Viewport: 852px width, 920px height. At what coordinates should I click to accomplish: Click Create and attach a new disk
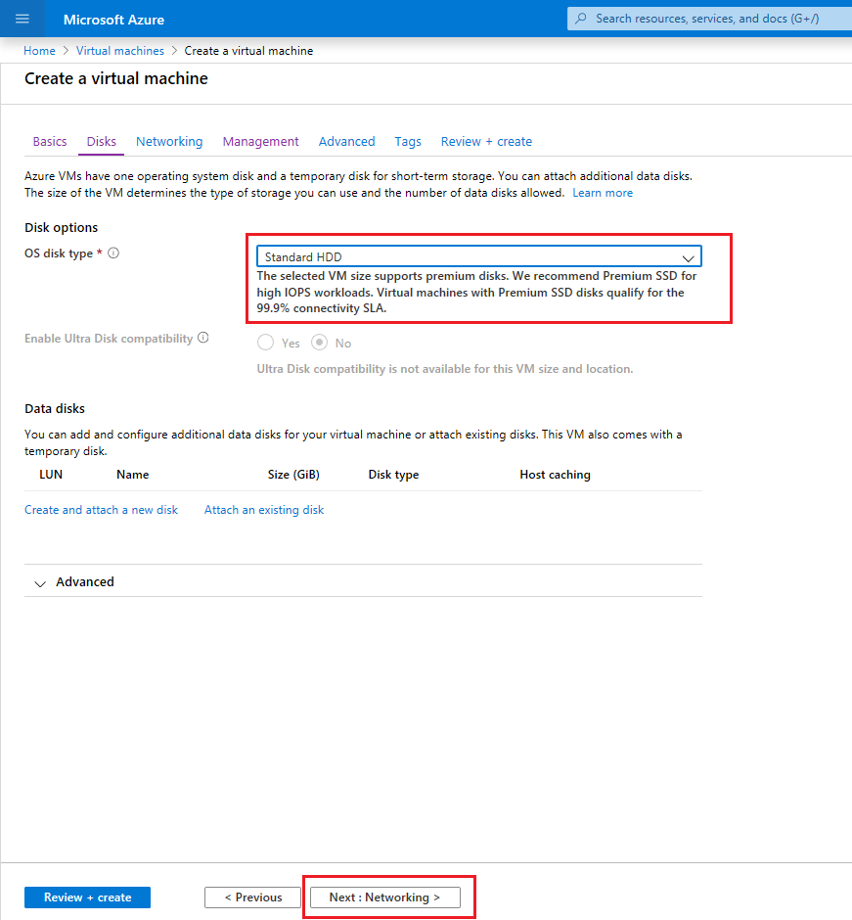pos(101,509)
